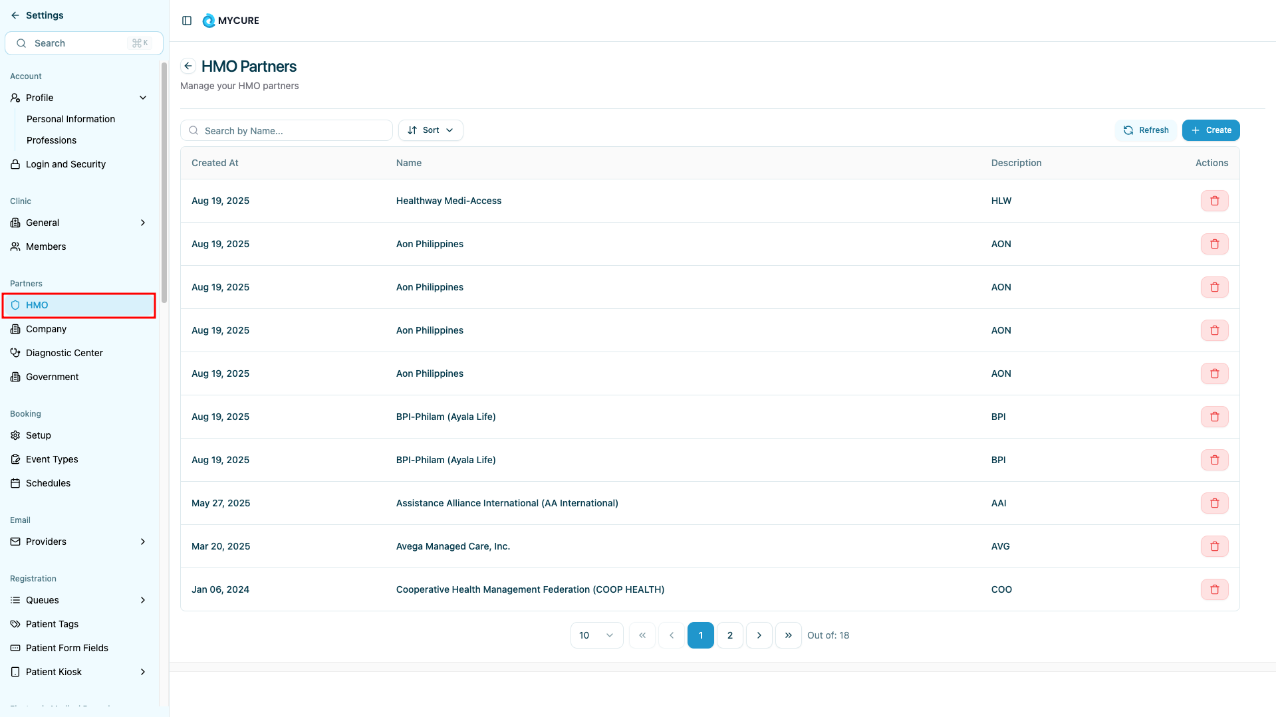This screenshot has height=717, width=1276.
Task: Go to the last page of results
Action: pyautogui.click(x=788, y=635)
